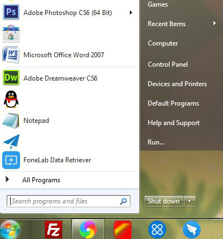Click Adobe Photoshop CS6 (64 Bit) text

pos(67,13)
